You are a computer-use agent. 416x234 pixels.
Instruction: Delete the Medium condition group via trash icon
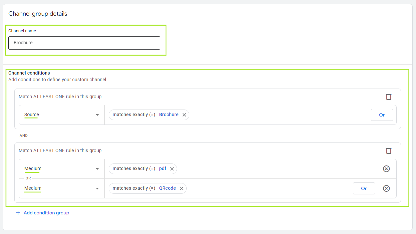tap(389, 151)
